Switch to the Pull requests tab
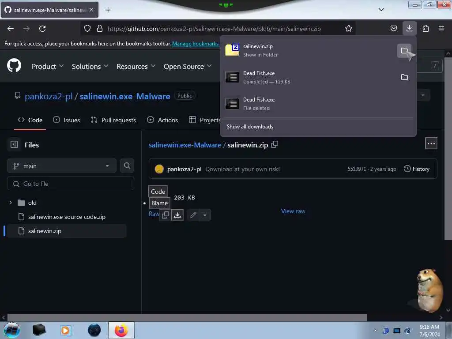This screenshot has width=452, height=339. coord(113,120)
